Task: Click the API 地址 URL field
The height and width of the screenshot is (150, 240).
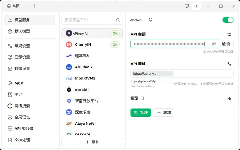Action: tap(182, 73)
